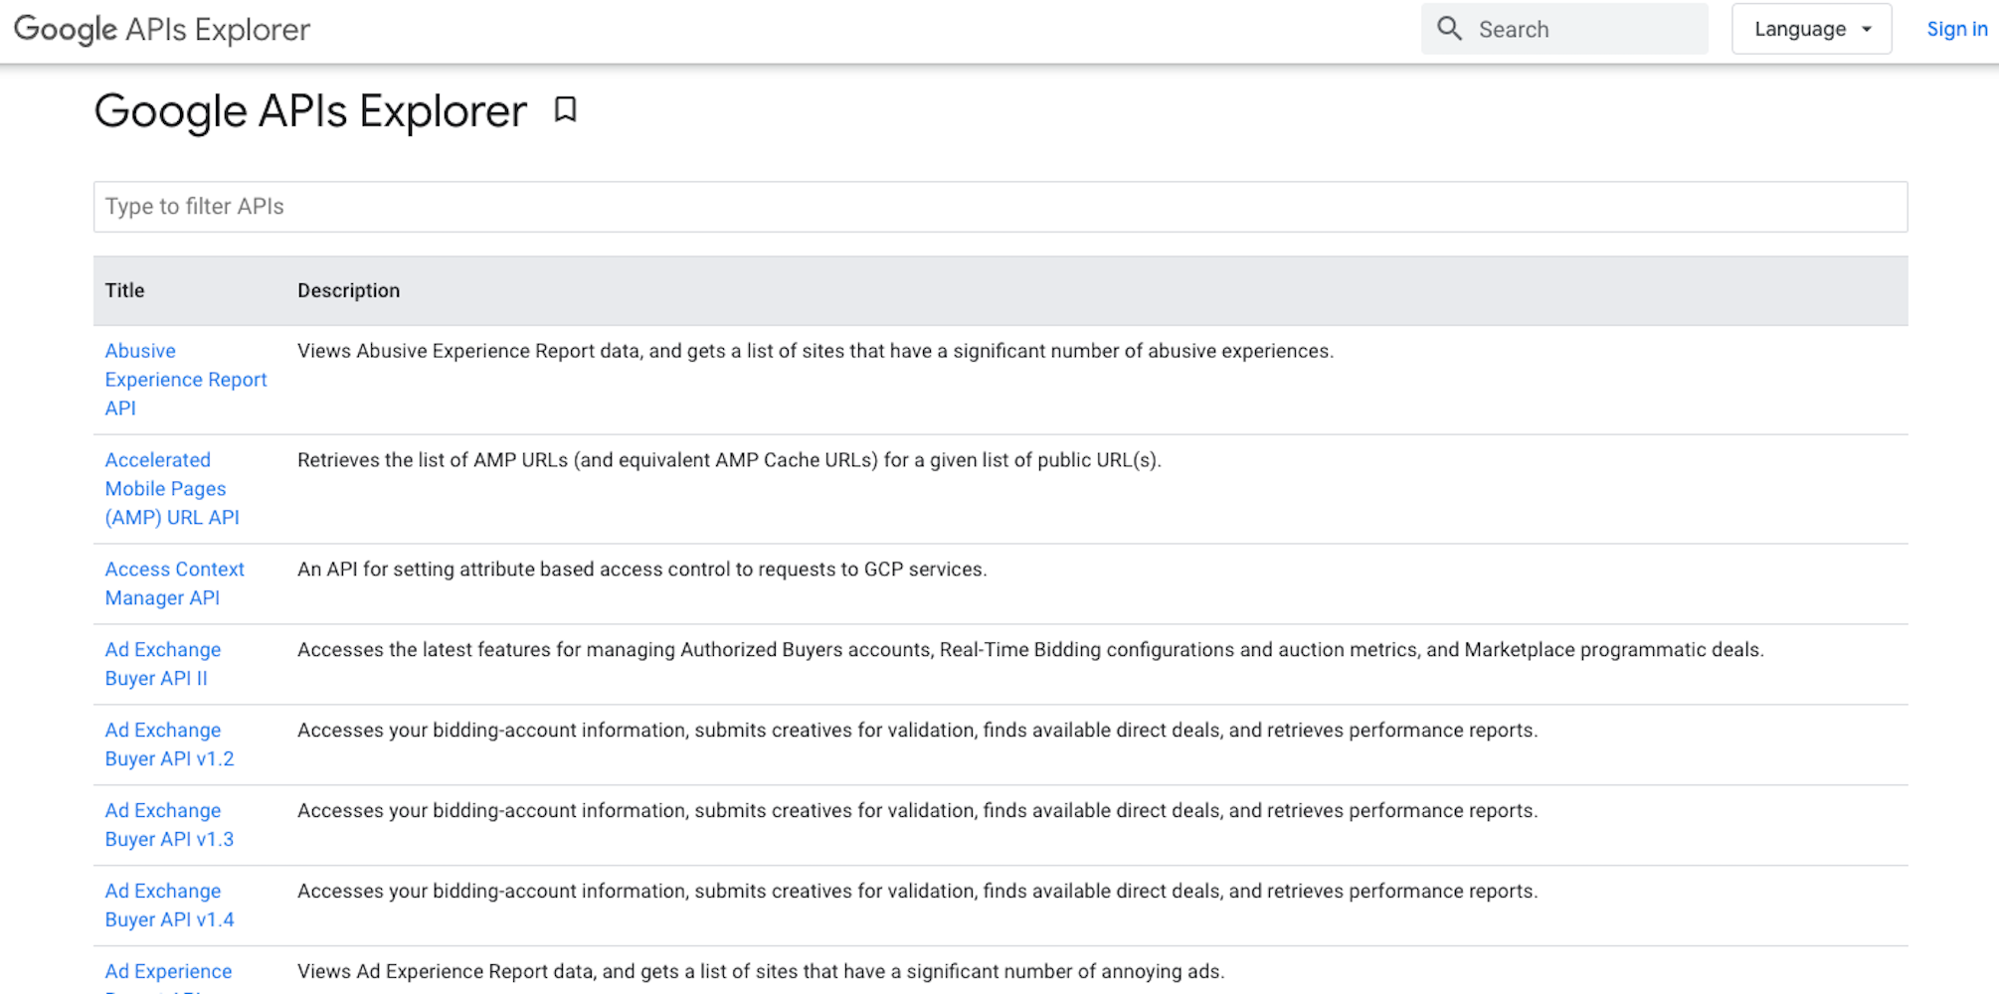The height and width of the screenshot is (994, 1999).
Task: Click the bookmark icon beside the page title
Action: [565, 109]
